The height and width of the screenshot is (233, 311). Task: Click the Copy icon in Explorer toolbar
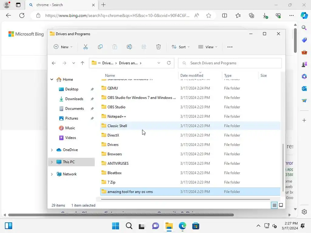coord(100,47)
